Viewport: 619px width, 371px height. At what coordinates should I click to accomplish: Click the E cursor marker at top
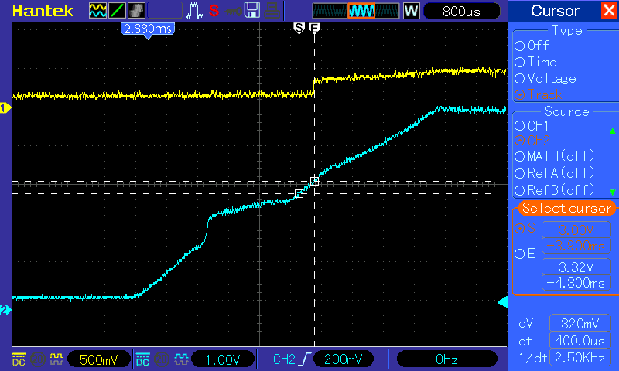(x=315, y=28)
